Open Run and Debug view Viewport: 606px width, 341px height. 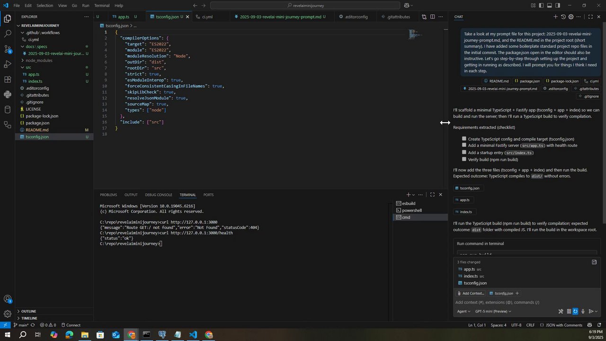8,64
